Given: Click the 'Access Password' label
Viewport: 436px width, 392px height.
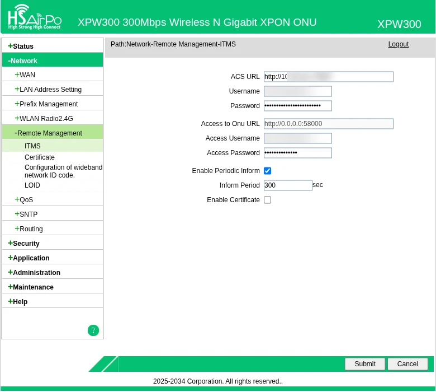Looking at the screenshot, I should tap(233, 153).
